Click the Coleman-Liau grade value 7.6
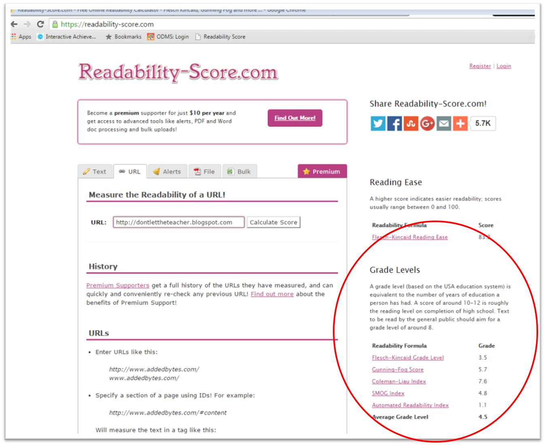Viewport: 545px width, 445px height. 483,381
